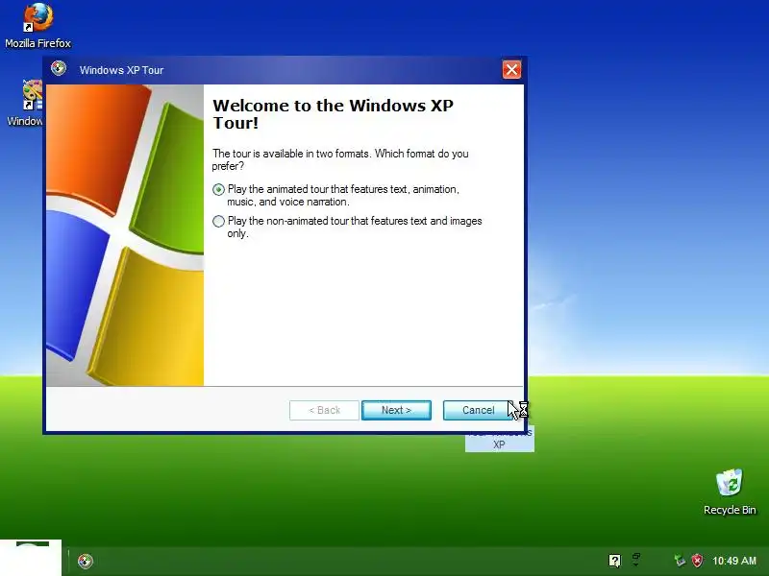This screenshot has width=769, height=576.
Task: Open the Mozilla Firefox desktop icon
Action: pos(37,17)
